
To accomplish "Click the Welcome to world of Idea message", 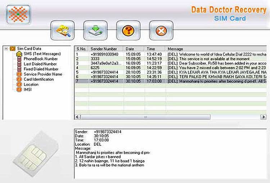I will click(x=217, y=55).
